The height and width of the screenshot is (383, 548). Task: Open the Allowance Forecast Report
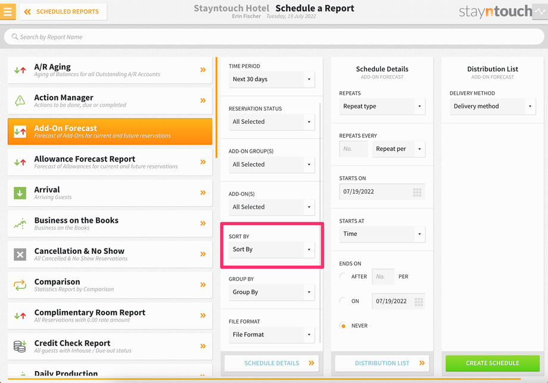click(x=110, y=162)
